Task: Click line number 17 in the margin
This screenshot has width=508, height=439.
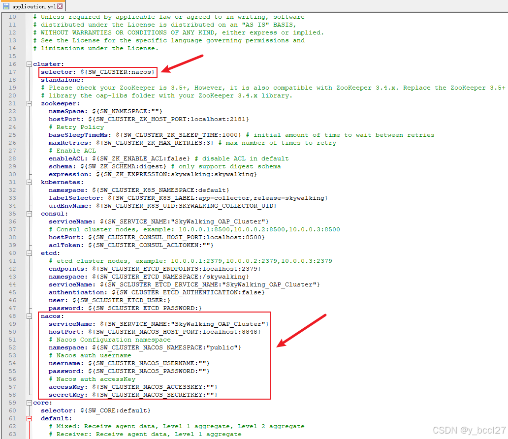Action: [12, 72]
